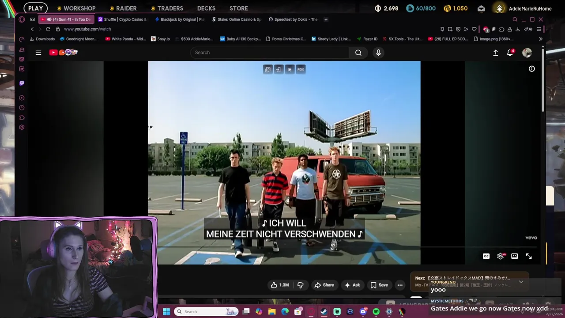
Task: Toggle fullscreen on the video player
Action: click(x=529, y=256)
